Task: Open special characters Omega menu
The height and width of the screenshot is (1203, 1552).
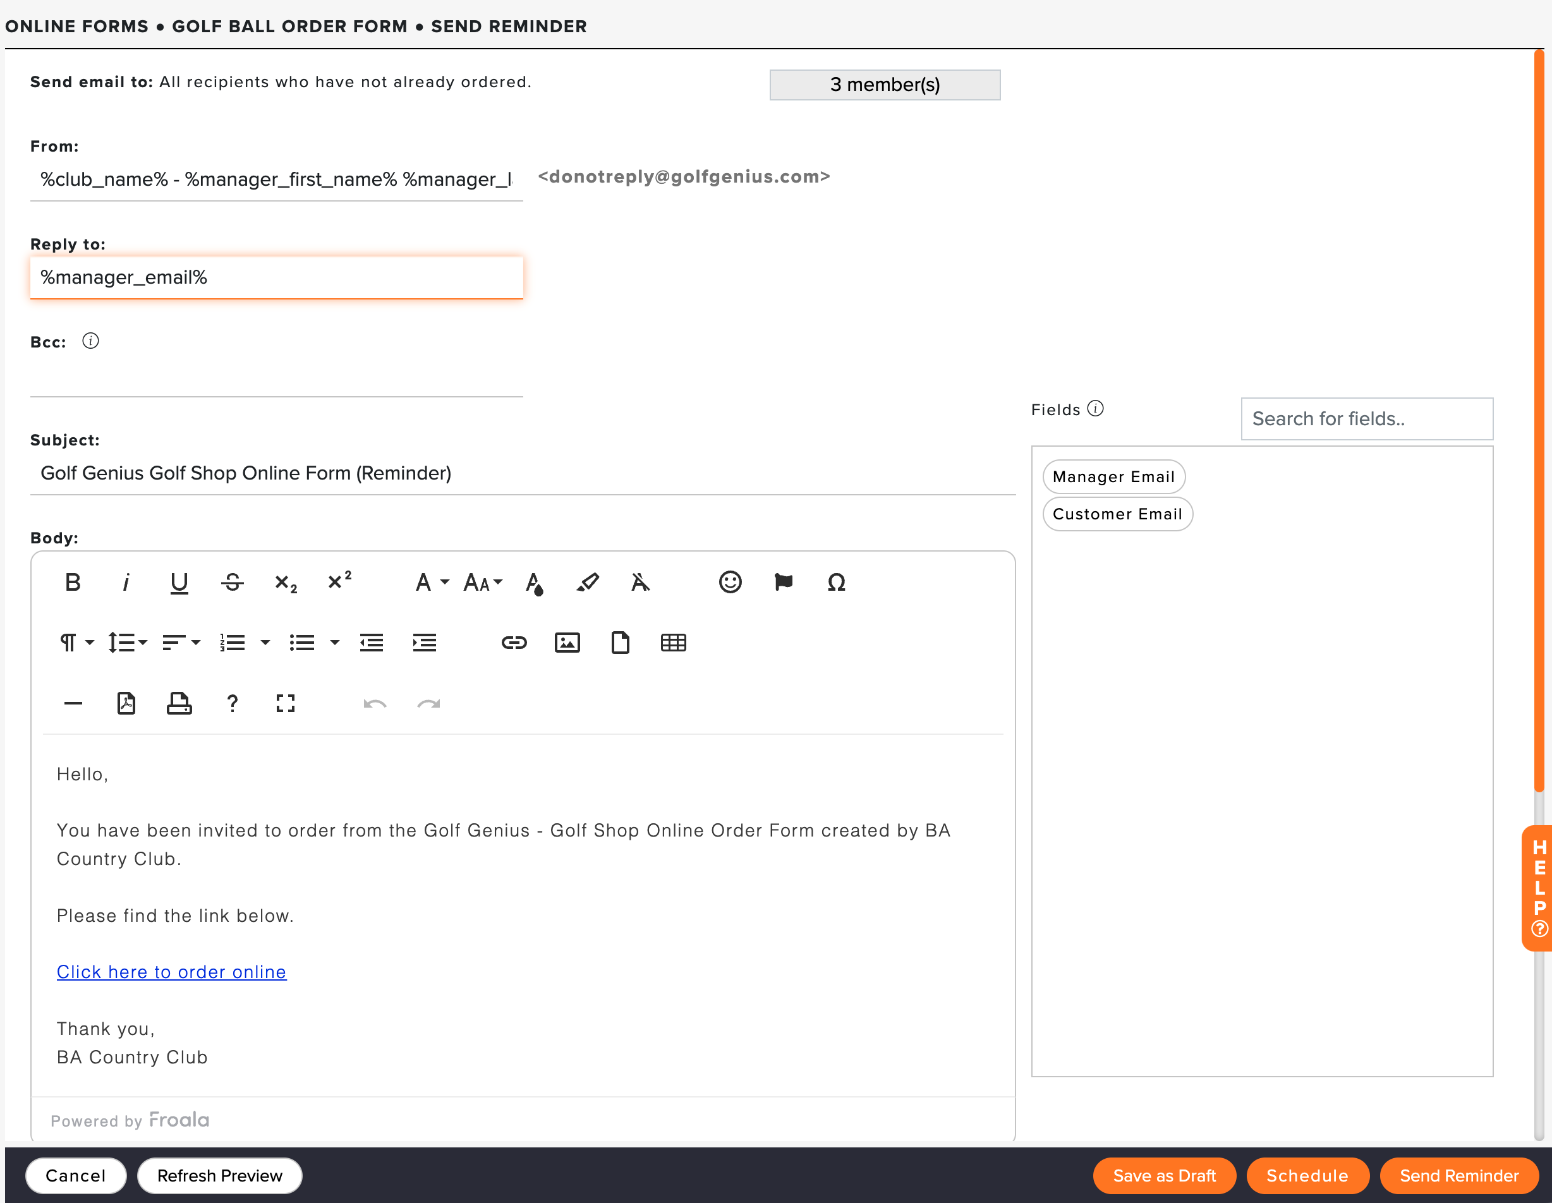Action: [837, 583]
